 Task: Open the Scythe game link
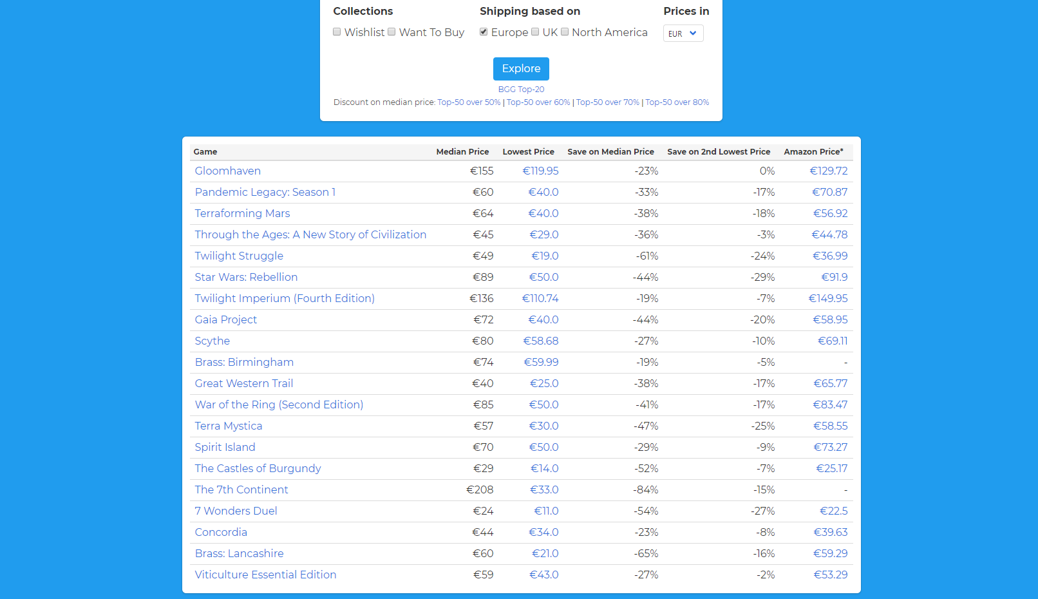(212, 341)
